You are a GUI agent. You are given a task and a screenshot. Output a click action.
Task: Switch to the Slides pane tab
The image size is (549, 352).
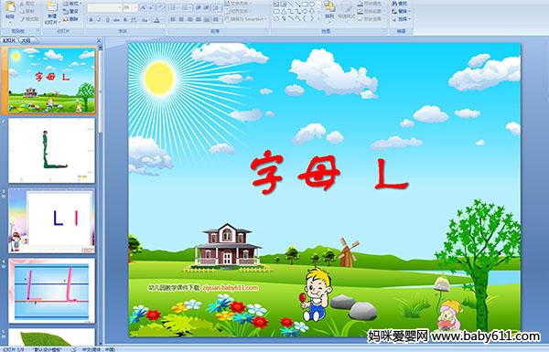(x=9, y=40)
